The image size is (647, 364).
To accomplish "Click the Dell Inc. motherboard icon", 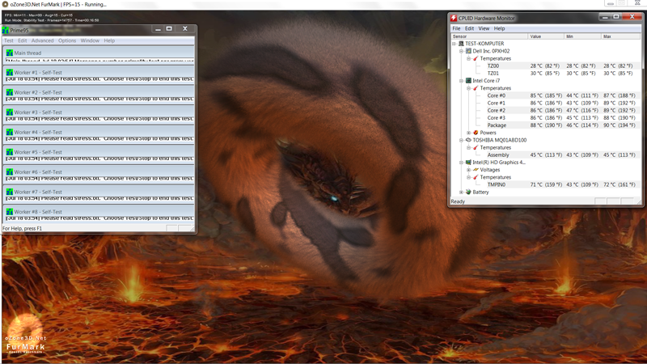I will click(468, 51).
